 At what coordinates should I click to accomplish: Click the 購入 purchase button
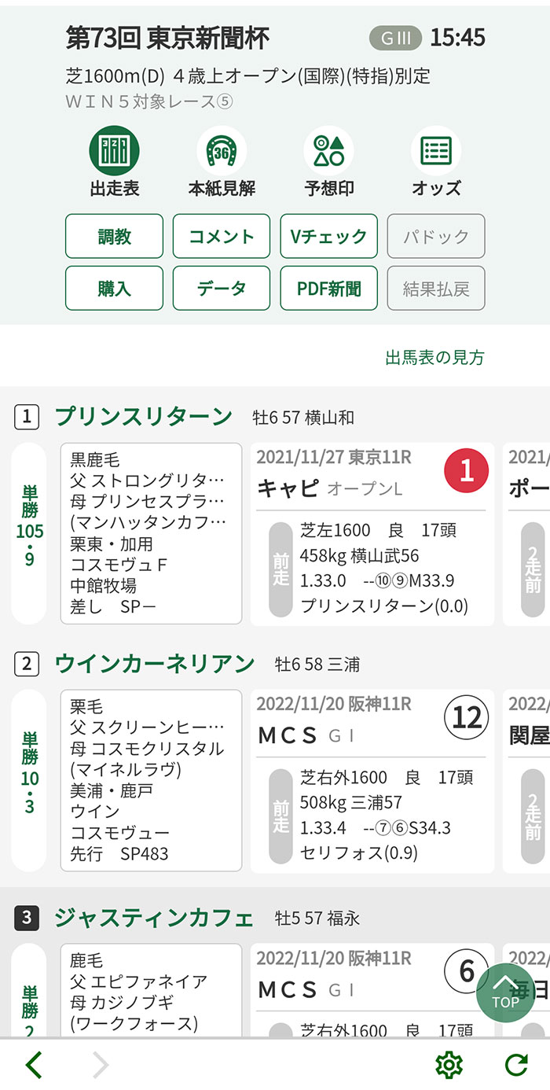pyautogui.click(x=115, y=289)
